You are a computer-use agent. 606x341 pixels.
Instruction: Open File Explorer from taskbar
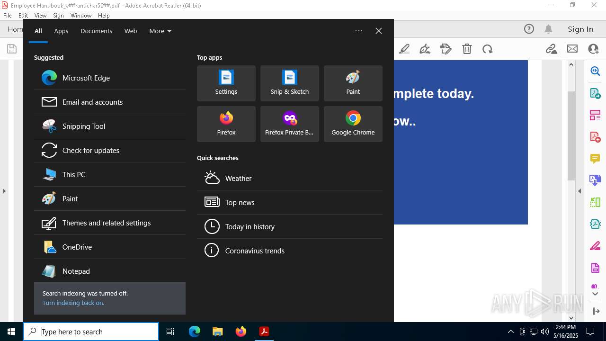217,332
